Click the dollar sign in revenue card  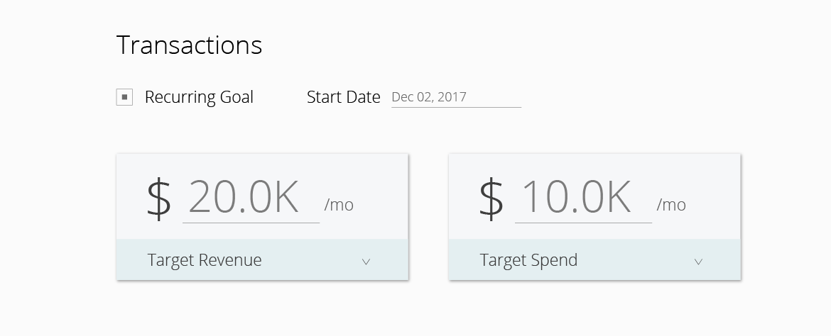(158, 198)
